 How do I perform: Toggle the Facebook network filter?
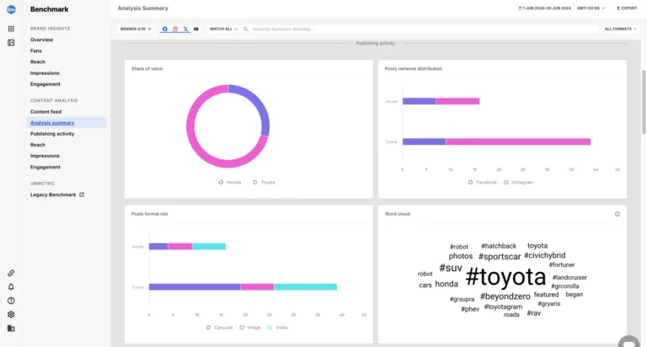pos(164,29)
